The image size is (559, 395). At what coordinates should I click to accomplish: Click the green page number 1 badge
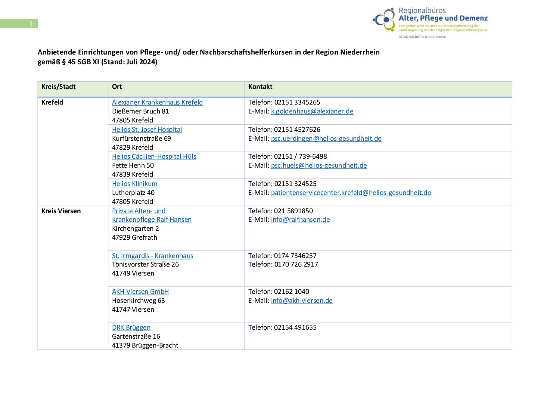[x=19, y=24]
